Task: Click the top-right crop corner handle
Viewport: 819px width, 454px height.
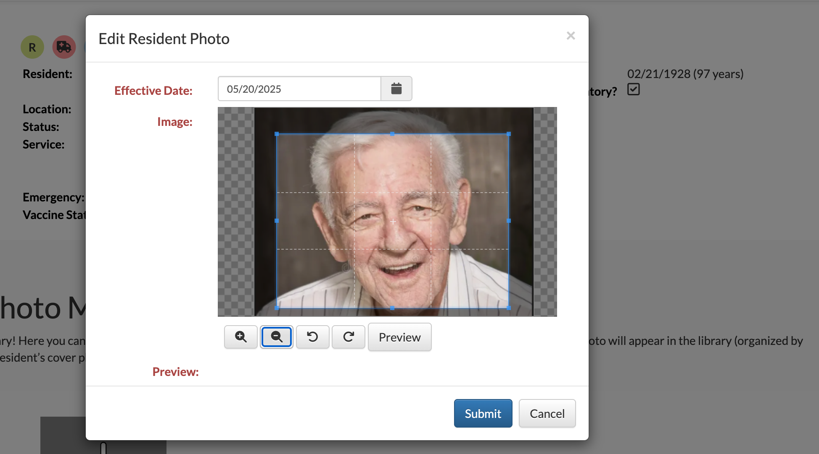Action: [509, 134]
